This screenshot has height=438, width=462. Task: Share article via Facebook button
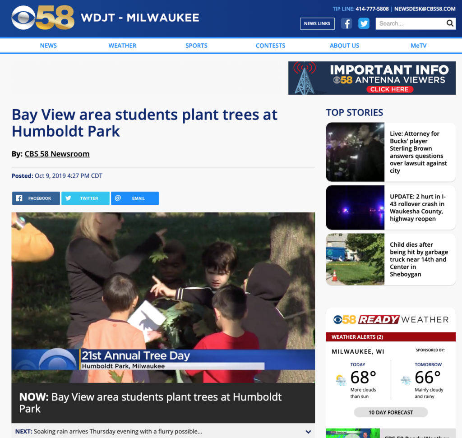(x=36, y=198)
